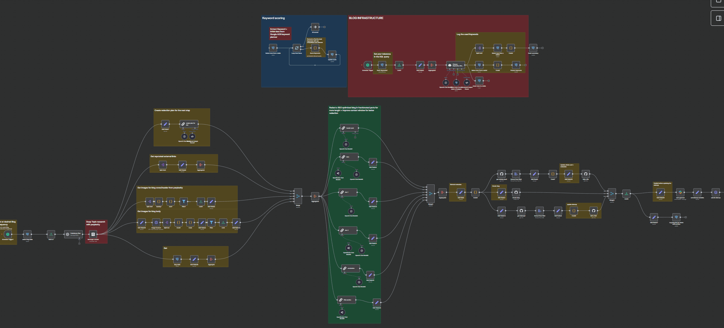The image size is (724, 328).
Task: Select the Split Out2 node
Action: (479, 48)
